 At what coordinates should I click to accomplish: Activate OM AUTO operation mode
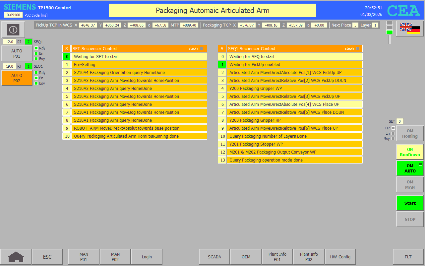410,168
